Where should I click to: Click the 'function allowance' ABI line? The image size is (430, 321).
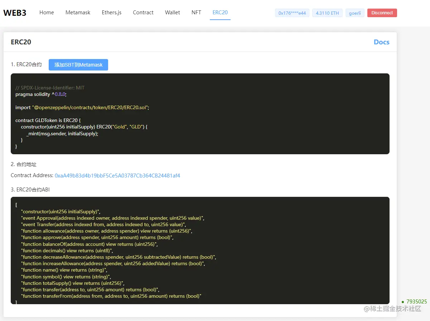coord(107,231)
